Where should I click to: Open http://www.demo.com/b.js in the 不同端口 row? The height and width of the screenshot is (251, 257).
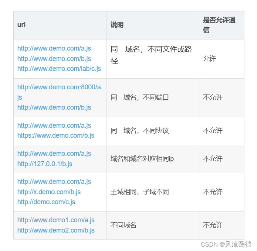pos(54,107)
